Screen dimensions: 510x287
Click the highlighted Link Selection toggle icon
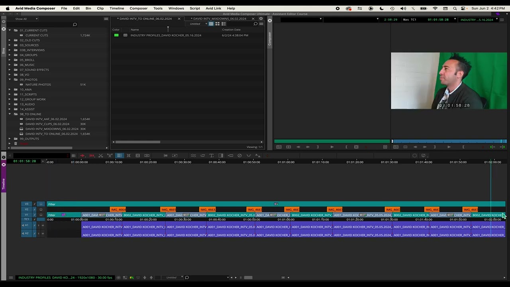pyautogui.click(x=119, y=155)
